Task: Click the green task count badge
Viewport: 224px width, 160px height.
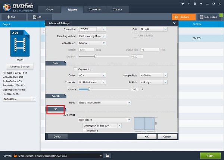Action: 221,15
